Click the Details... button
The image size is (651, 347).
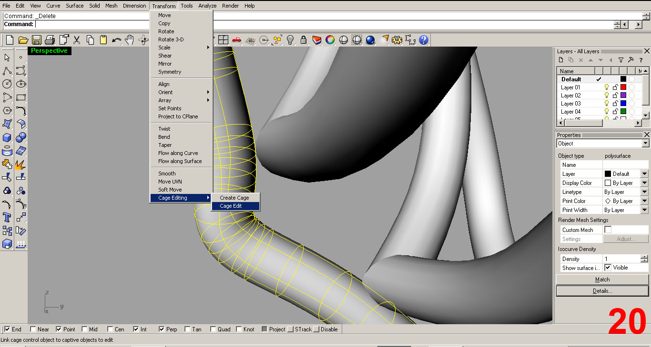coord(602,291)
